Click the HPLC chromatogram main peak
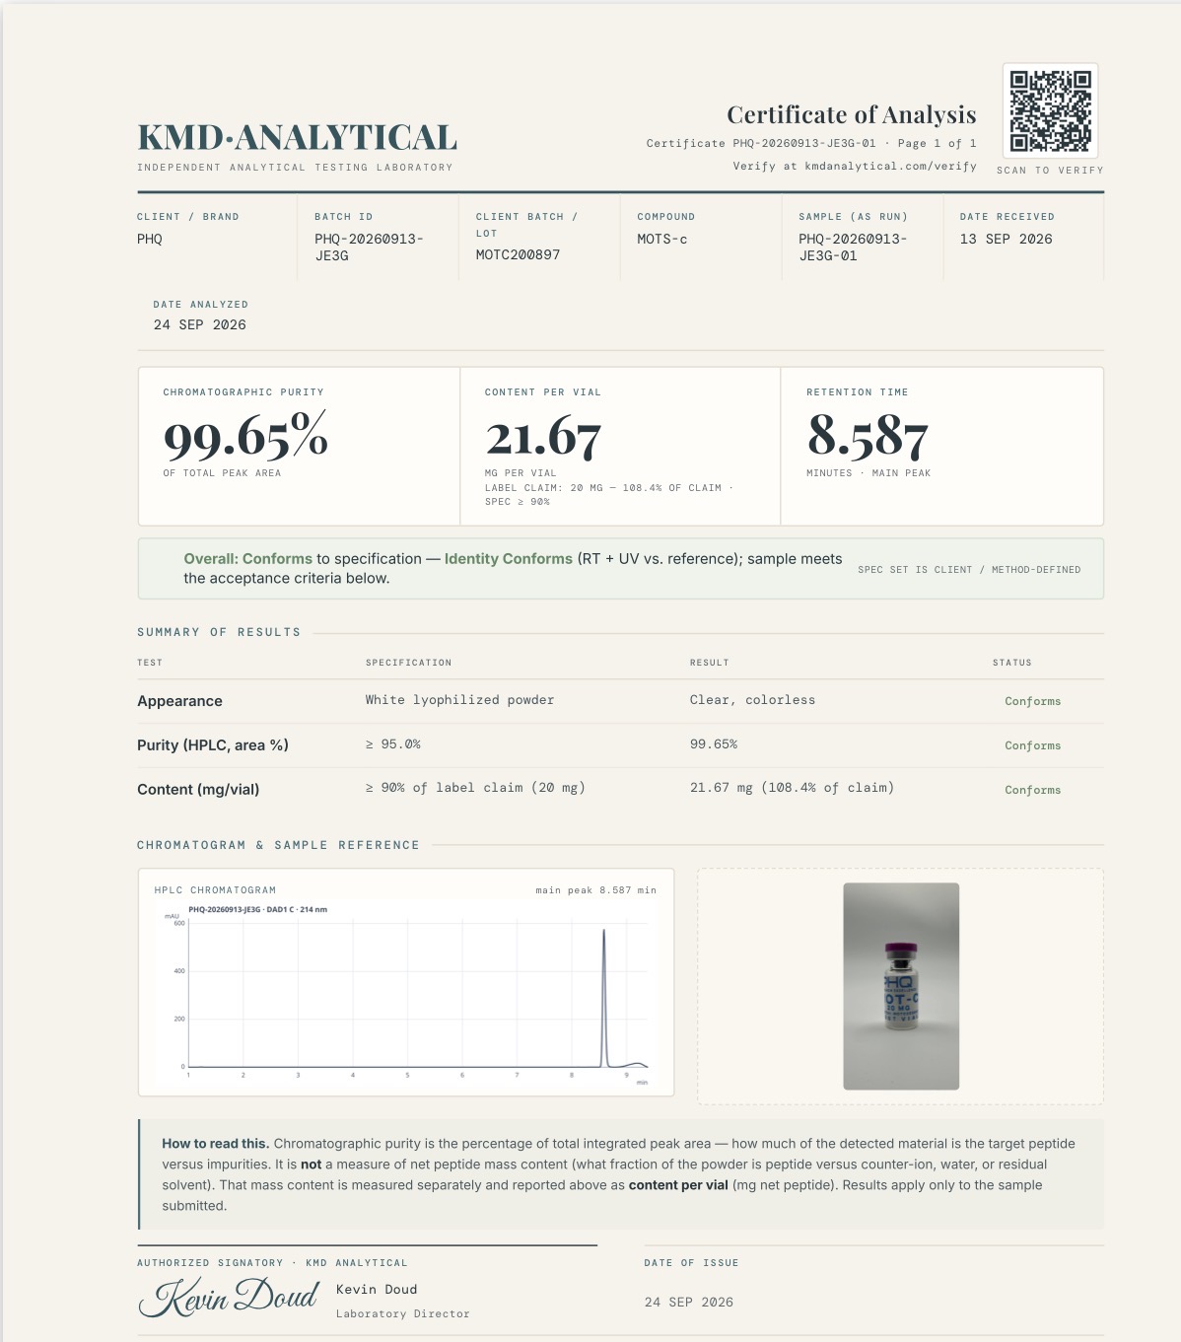Image resolution: width=1181 pixels, height=1342 pixels. coord(604,996)
